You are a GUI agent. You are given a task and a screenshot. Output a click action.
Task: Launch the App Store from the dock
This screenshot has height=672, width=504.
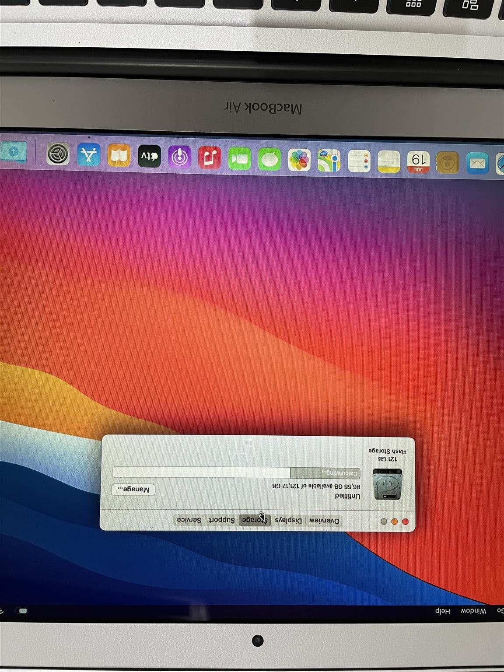(89, 155)
